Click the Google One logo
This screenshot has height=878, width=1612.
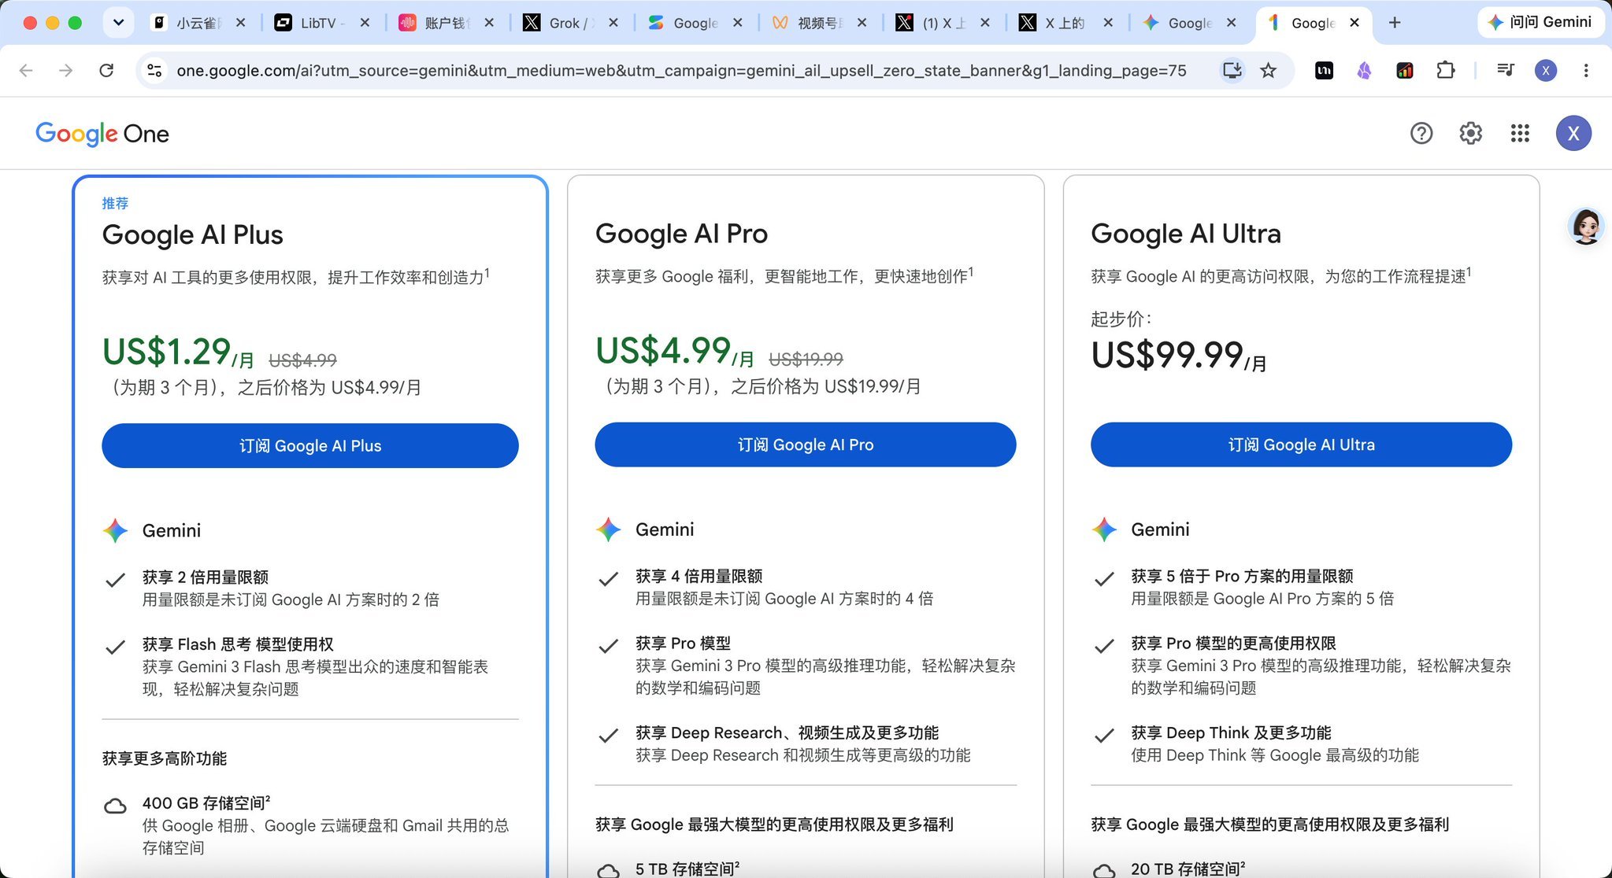coord(102,134)
